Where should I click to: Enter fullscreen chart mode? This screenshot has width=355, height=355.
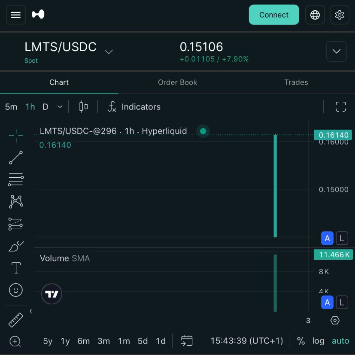(x=341, y=106)
